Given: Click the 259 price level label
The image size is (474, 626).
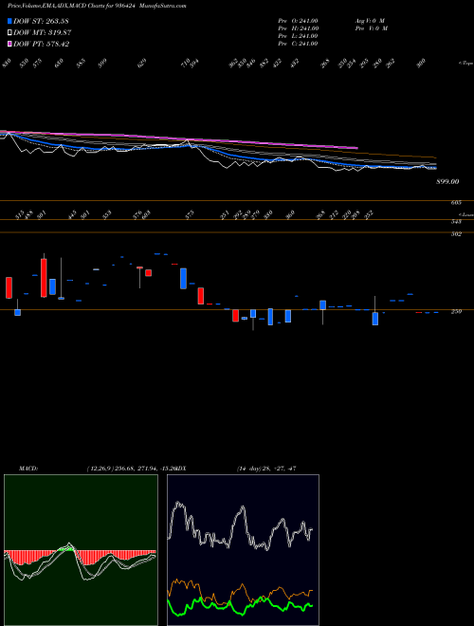Looking at the screenshot, I should tap(456, 311).
